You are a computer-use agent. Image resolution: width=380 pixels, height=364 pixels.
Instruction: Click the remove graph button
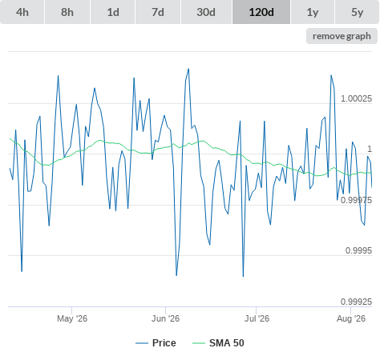[342, 36]
